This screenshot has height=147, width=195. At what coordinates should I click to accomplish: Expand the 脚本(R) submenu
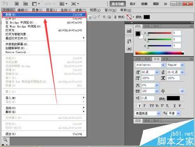point(44,112)
